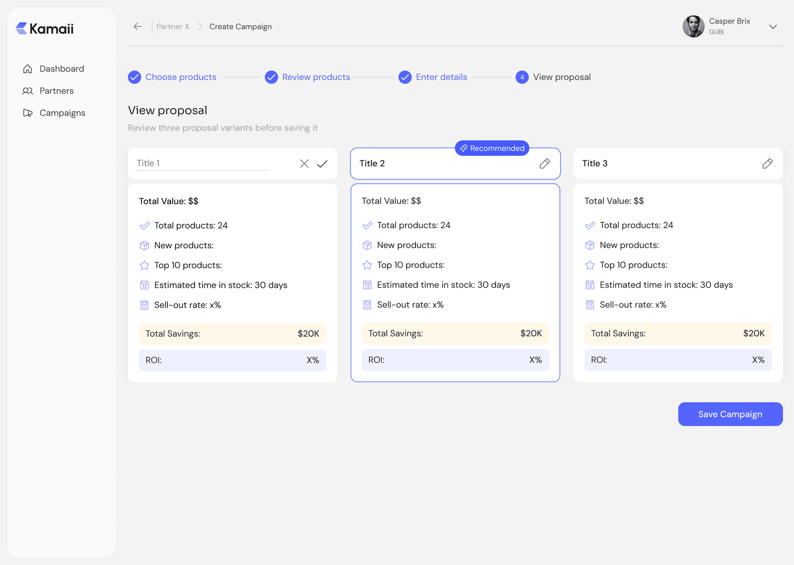794x565 pixels.
Task: Click the Kamaii logo
Action: (x=45, y=28)
